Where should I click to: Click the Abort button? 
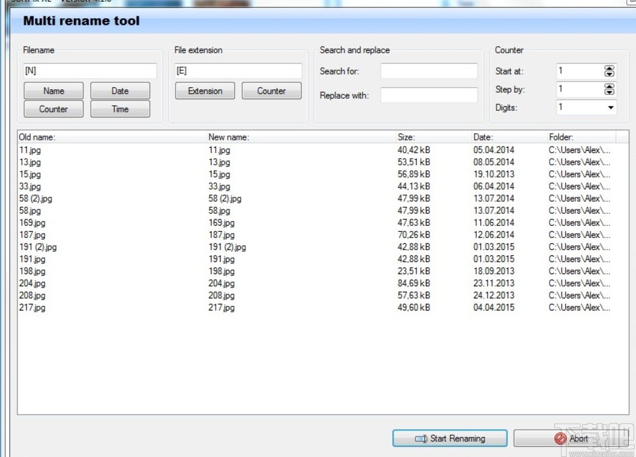click(571, 438)
